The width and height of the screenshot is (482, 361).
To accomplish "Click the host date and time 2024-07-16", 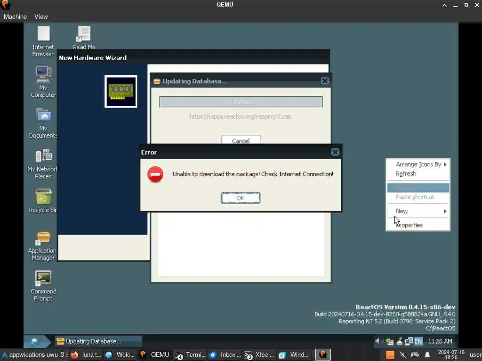I will pos(451,355).
